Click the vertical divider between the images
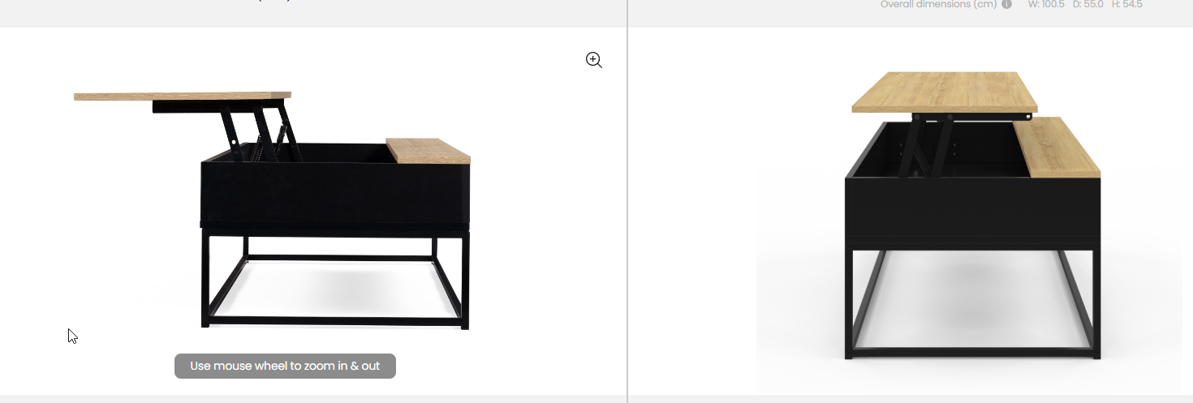 coord(627,201)
